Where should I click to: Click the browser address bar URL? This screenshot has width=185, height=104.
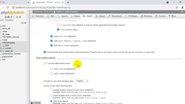[43, 8]
